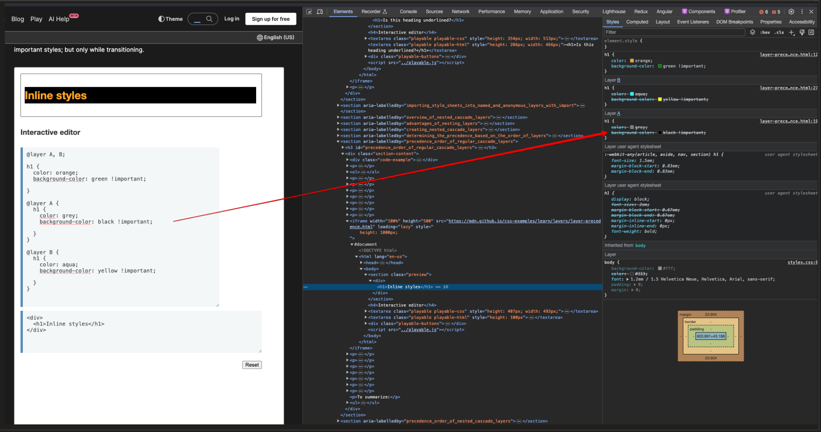The image size is (821, 432).
Task: Expand the precedence_order_of_nested_cascade_layers section node
Action: [x=338, y=421]
